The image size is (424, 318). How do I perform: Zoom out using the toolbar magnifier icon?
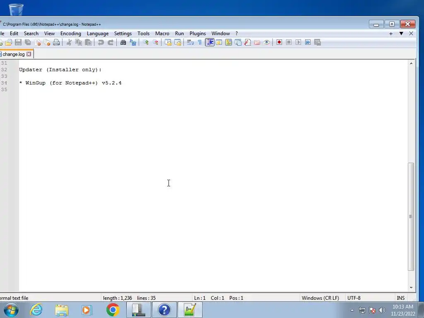(155, 43)
